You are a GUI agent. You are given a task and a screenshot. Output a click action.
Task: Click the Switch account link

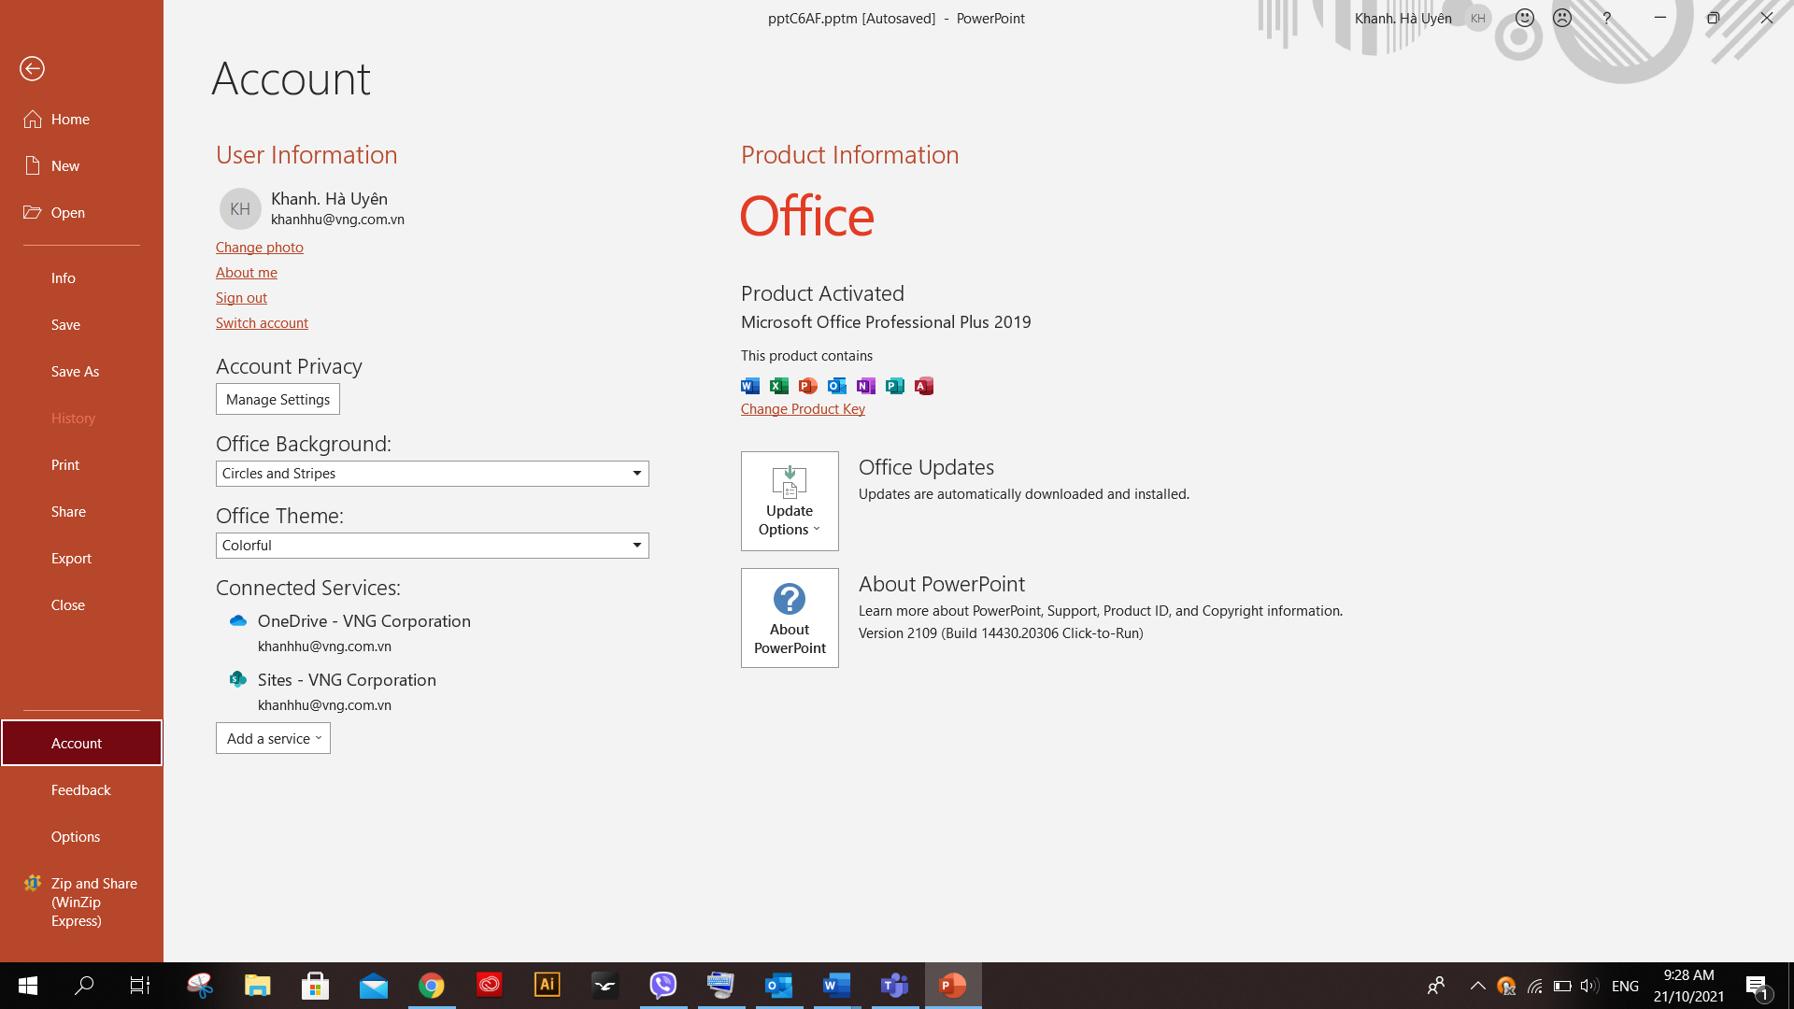(x=262, y=322)
